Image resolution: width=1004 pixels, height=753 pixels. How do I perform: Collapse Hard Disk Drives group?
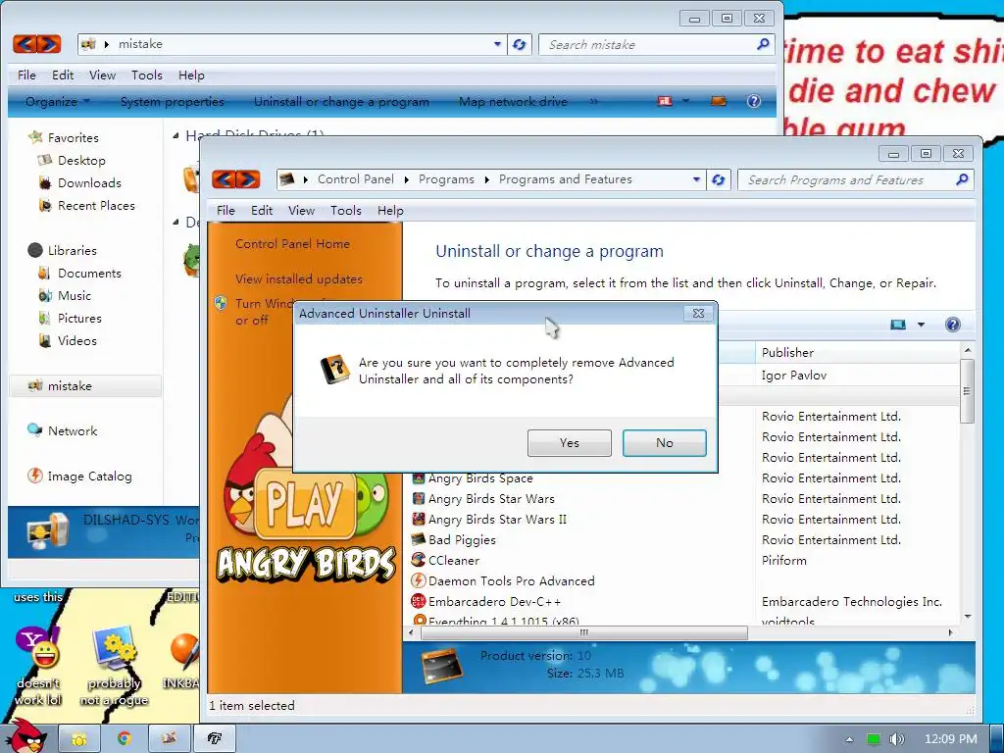pyautogui.click(x=176, y=135)
